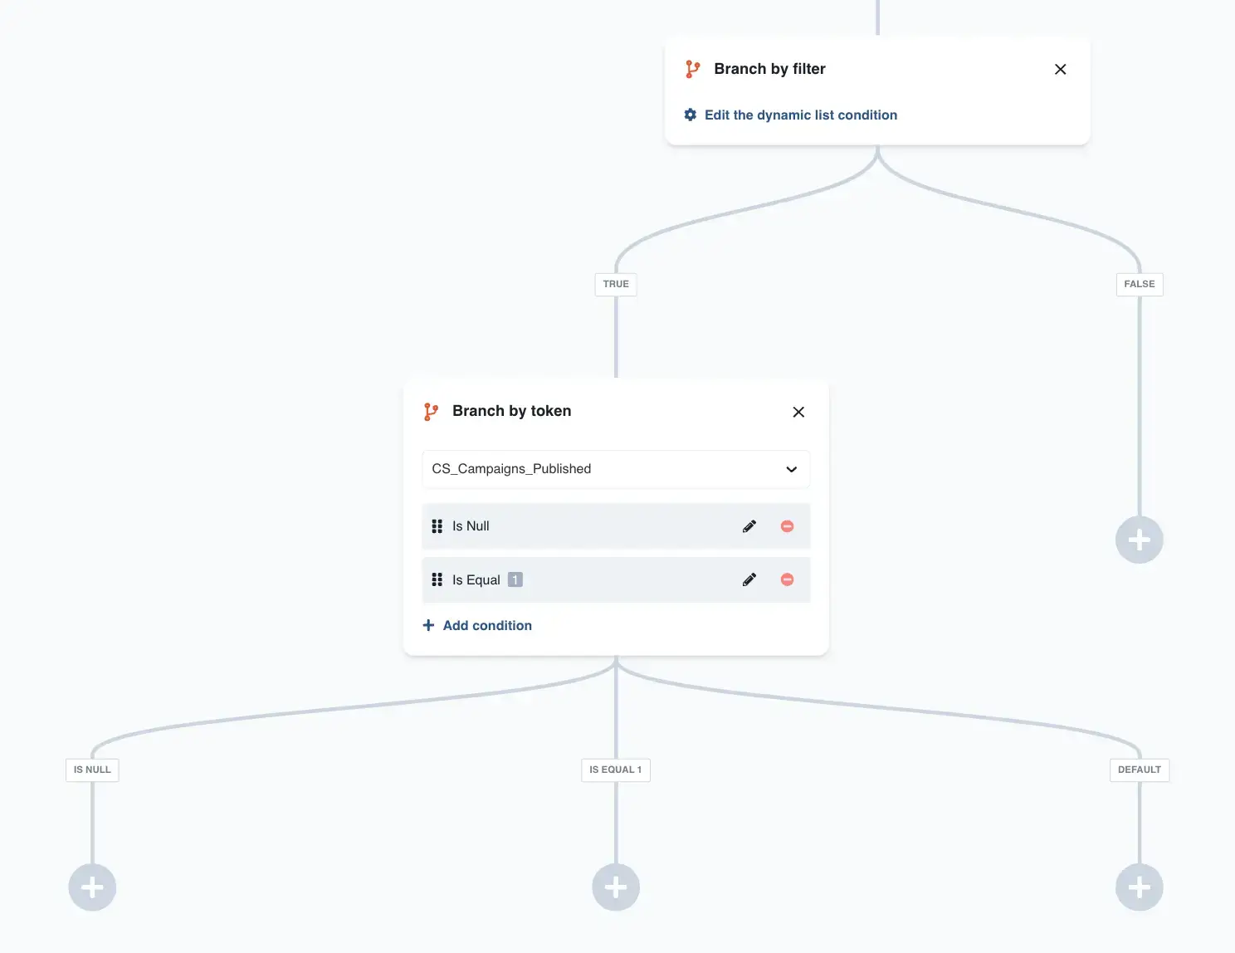Grab the Is Equal drag handle
Screen dimensions: 1235x953
point(437,579)
